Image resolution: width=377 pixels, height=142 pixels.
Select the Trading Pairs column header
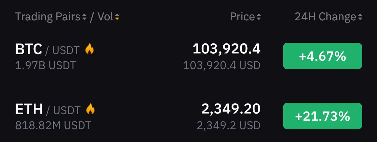(x=48, y=17)
